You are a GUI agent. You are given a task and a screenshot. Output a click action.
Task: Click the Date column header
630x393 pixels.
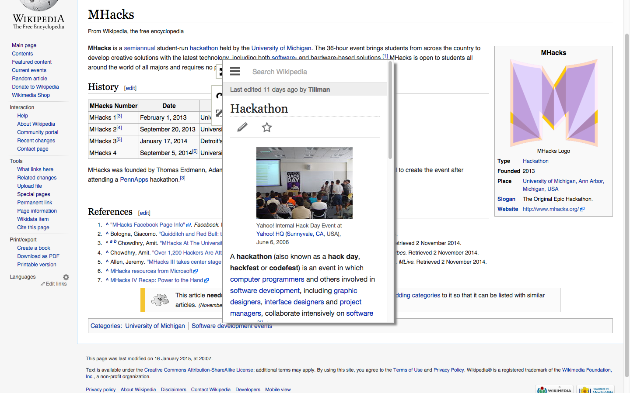pyautogui.click(x=169, y=106)
